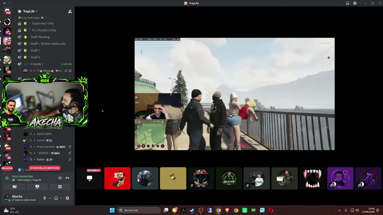This screenshot has width=383, height=215.
Task: Open the server icon with 228 badge
Action: (x=7, y=146)
